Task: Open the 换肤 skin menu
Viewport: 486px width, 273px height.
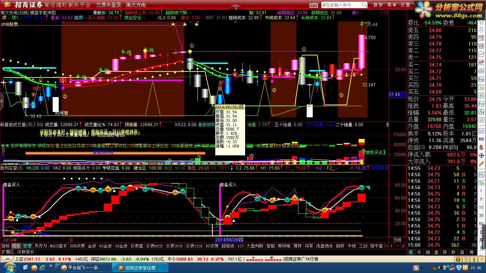Action: pos(378,5)
